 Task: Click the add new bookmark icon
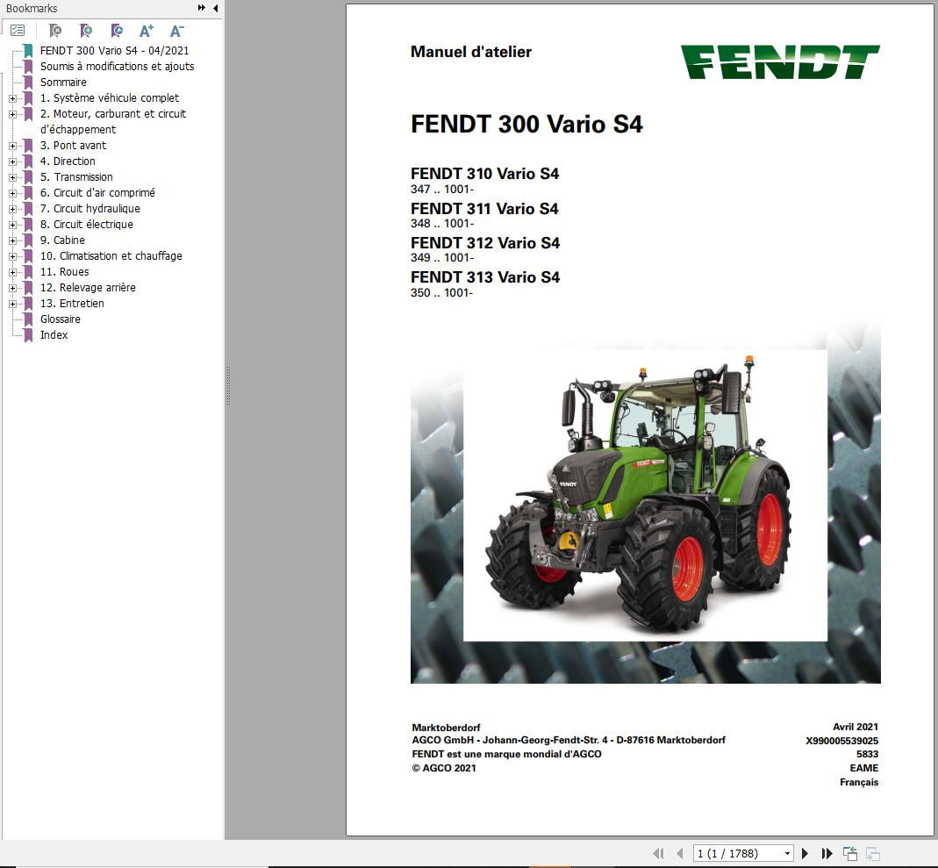click(x=85, y=30)
